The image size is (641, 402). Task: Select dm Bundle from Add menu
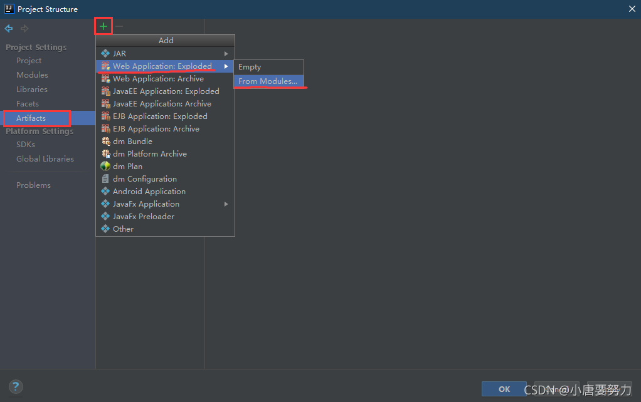165,142
